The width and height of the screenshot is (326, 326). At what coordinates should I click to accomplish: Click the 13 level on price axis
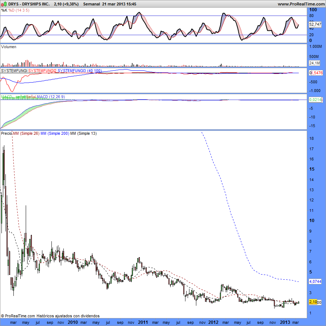click(312, 190)
